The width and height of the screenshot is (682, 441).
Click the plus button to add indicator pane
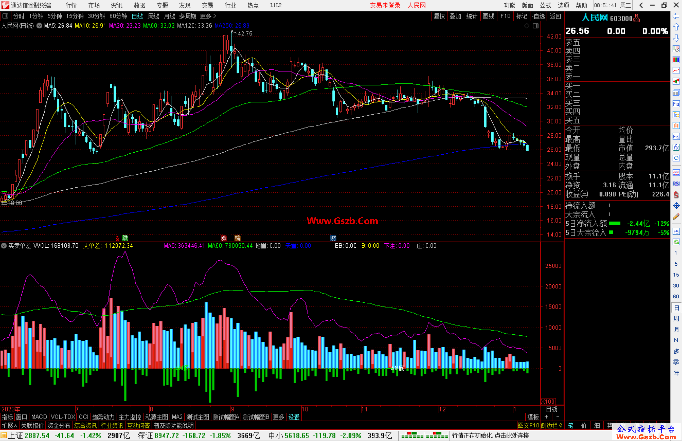click(547, 417)
